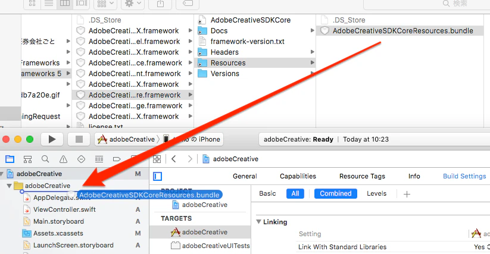Viewport: 490px width, 254px height.
Task: Open the Info tab
Action: click(x=414, y=176)
